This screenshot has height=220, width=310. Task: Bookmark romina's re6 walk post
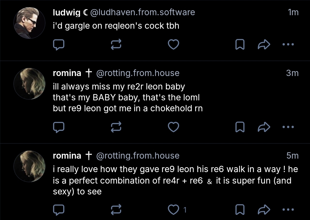[240, 210]
